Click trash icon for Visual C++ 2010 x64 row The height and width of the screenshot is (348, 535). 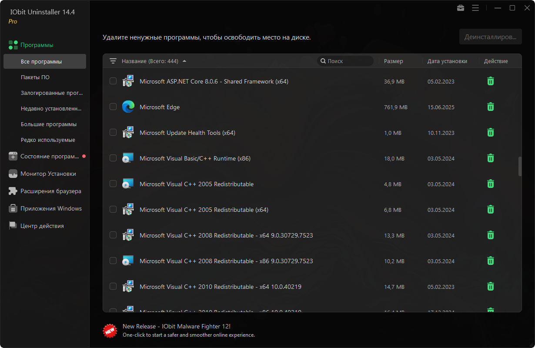pos(490,286)
